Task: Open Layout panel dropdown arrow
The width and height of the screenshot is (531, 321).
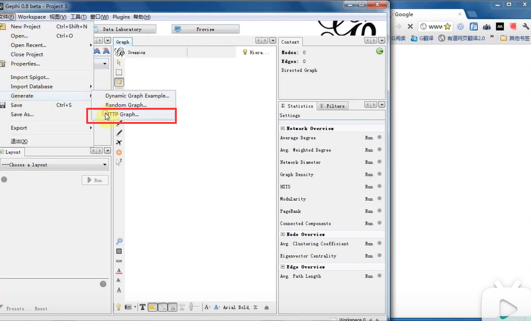Action: pos(107,151)
